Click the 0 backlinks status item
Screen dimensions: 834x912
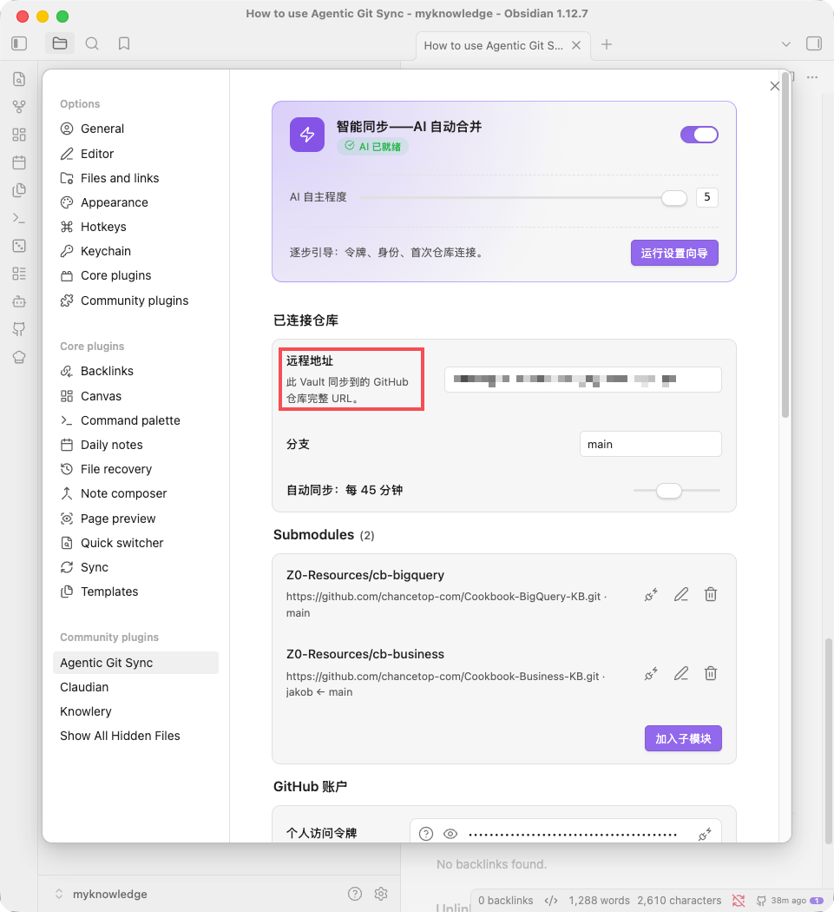505,901
